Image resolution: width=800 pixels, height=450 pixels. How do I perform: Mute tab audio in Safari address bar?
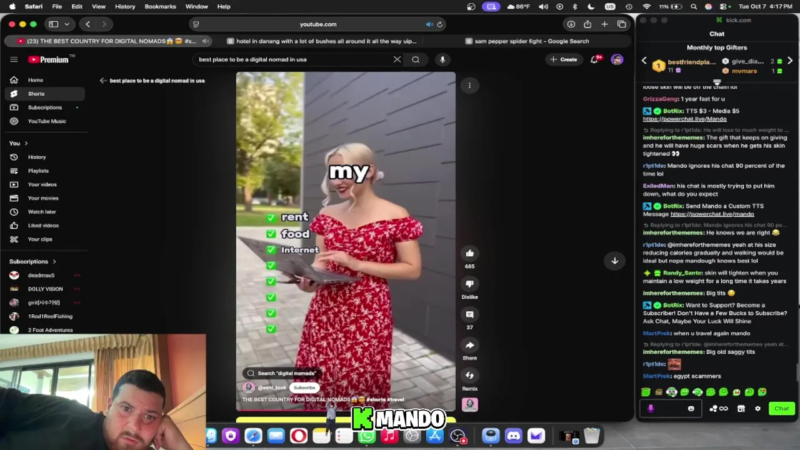point(429,24)
